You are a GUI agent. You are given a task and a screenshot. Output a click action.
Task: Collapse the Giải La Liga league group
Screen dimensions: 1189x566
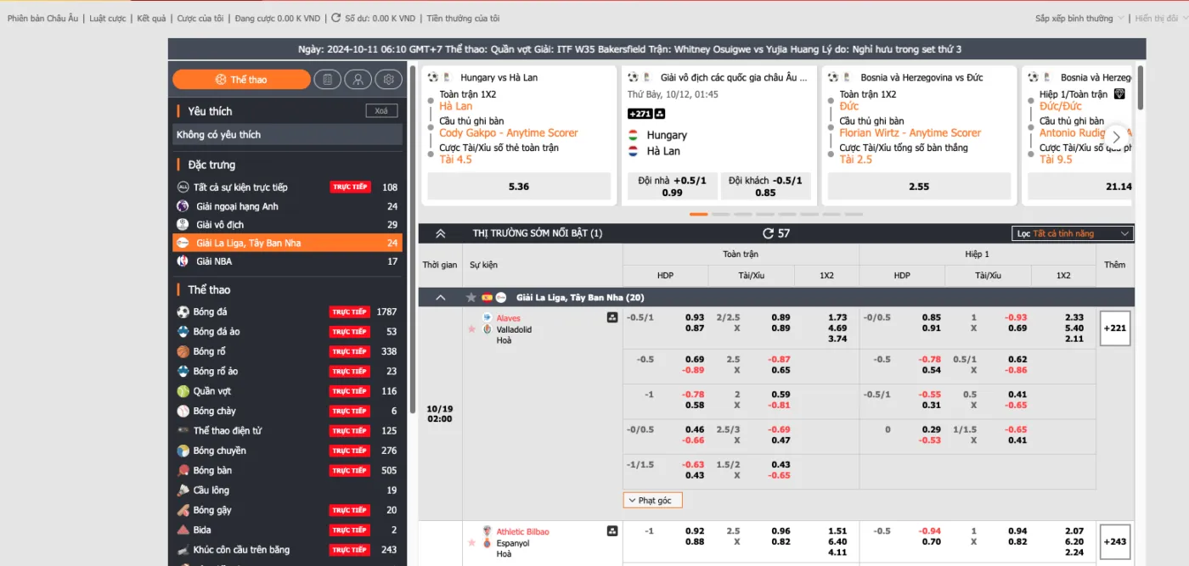[440, 298]
